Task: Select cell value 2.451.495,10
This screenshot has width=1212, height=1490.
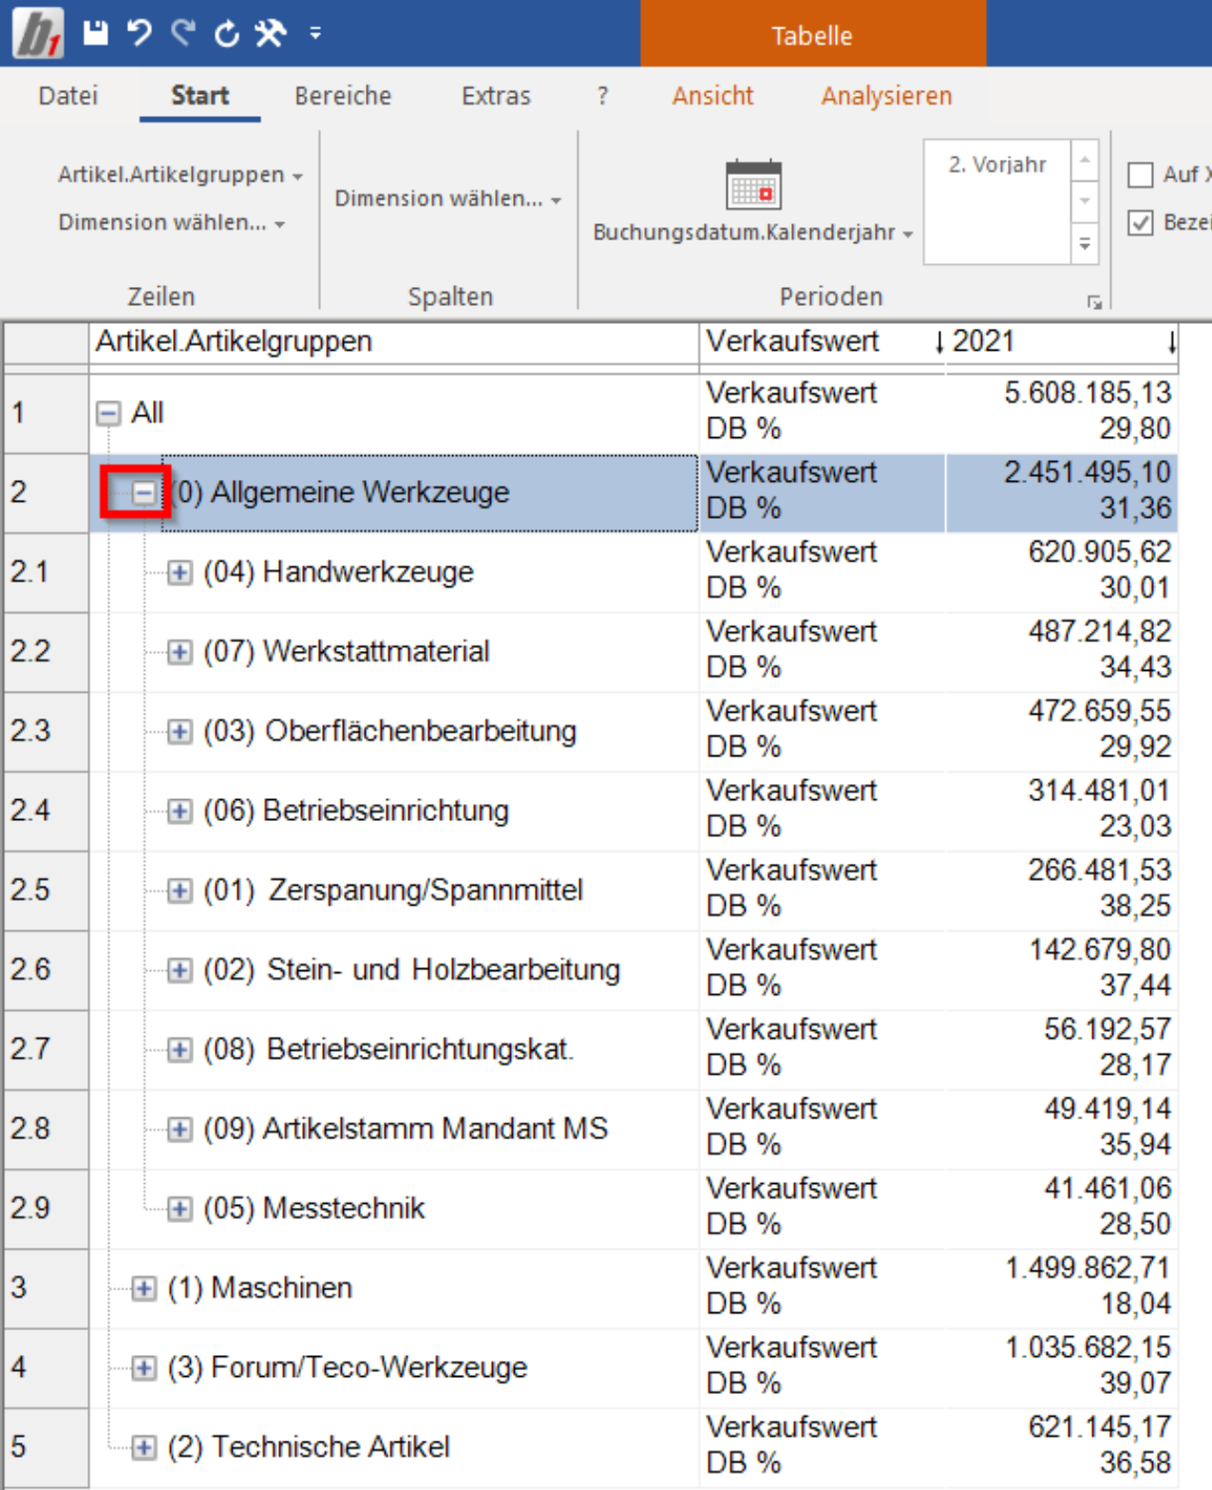Action: click(x=1088, y=473)
